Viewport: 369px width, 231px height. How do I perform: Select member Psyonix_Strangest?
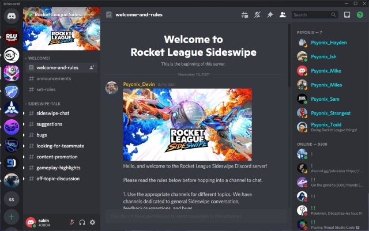coord(329,113)
